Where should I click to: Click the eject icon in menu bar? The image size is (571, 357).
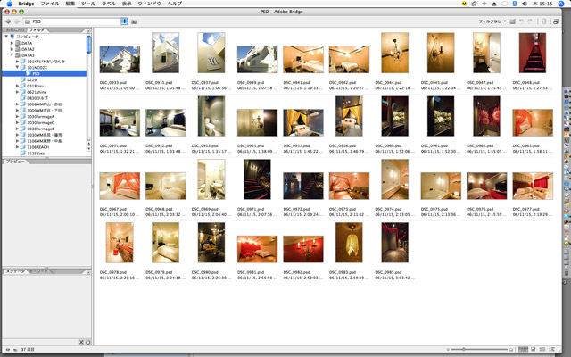(494, 4)
